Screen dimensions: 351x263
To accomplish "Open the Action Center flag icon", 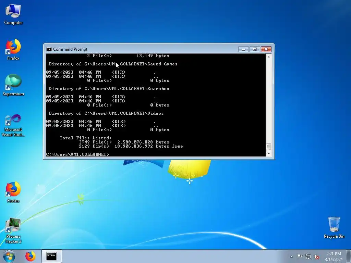I will point(300,256).
